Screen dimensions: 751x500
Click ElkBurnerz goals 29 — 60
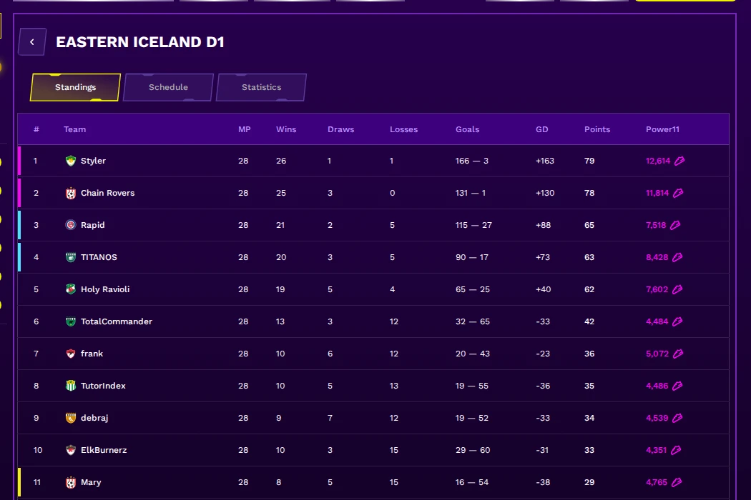[472, 450]
